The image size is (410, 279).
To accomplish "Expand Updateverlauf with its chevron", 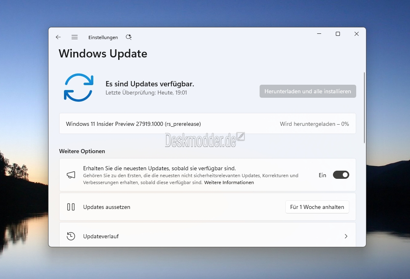I will click(346, 236).
